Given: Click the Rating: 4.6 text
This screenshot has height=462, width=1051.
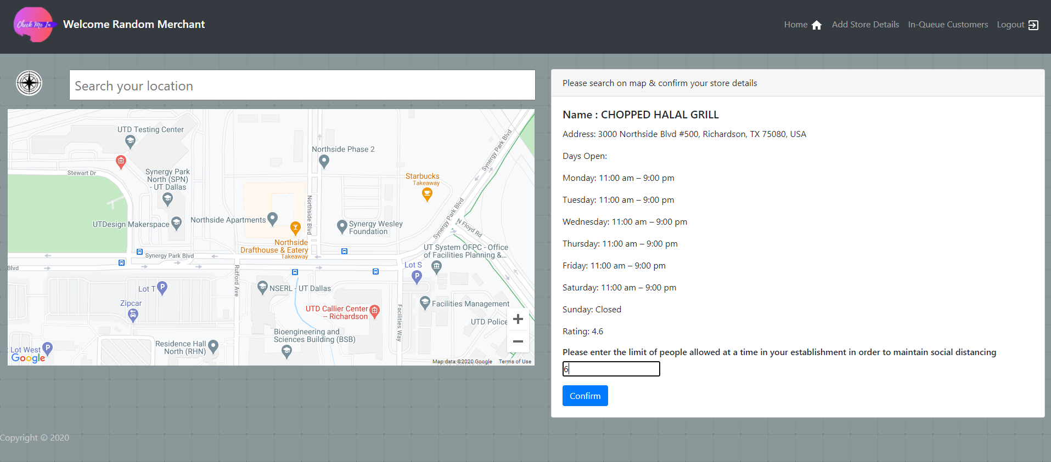Looking at the screenshot, I should 583,332.
